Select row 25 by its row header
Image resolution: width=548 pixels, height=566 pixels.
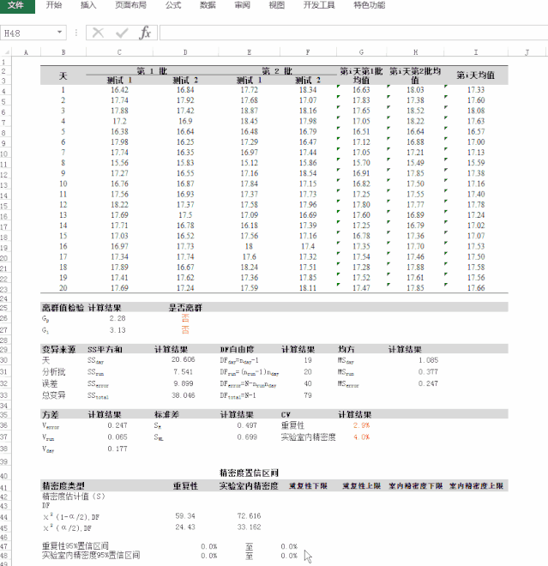coord(5,306)
